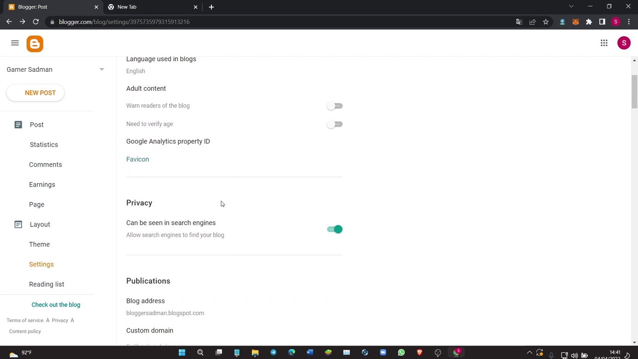Open Terms of service link
The height and width of the screenshot is (359, 638).
coord(25,320)
